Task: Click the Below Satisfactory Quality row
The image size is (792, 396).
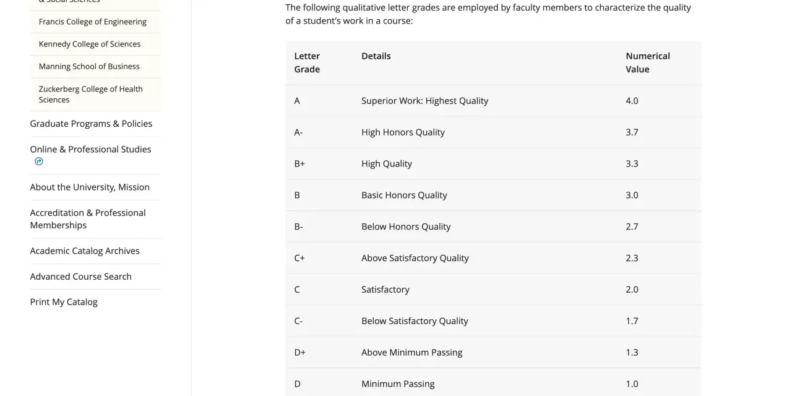Action: pos(493,321)
